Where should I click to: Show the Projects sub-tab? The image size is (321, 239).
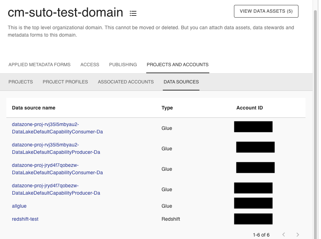click(x=21, y=82)
